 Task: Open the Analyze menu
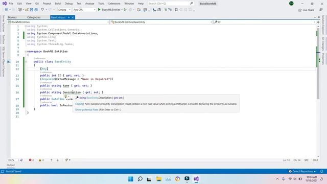89,4
